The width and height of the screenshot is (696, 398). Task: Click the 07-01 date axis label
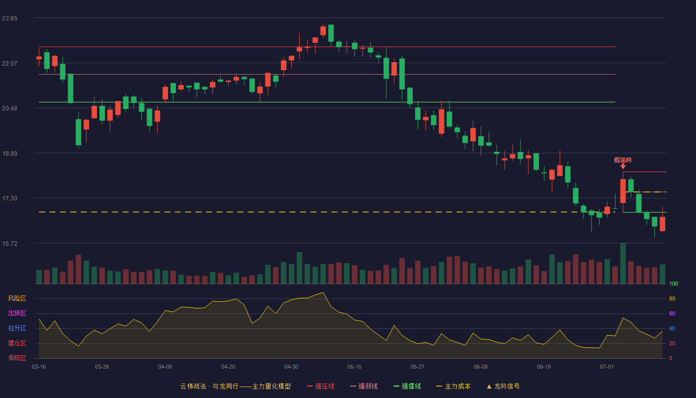(x=607, y=367)
